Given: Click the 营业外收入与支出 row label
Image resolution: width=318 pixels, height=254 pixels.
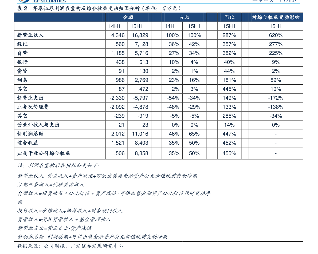Looking at the screenshot, I should tap(38, 125).
